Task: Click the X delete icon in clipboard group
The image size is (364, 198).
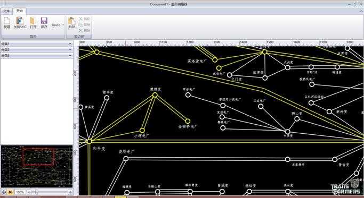Action: tap(80, 30)
